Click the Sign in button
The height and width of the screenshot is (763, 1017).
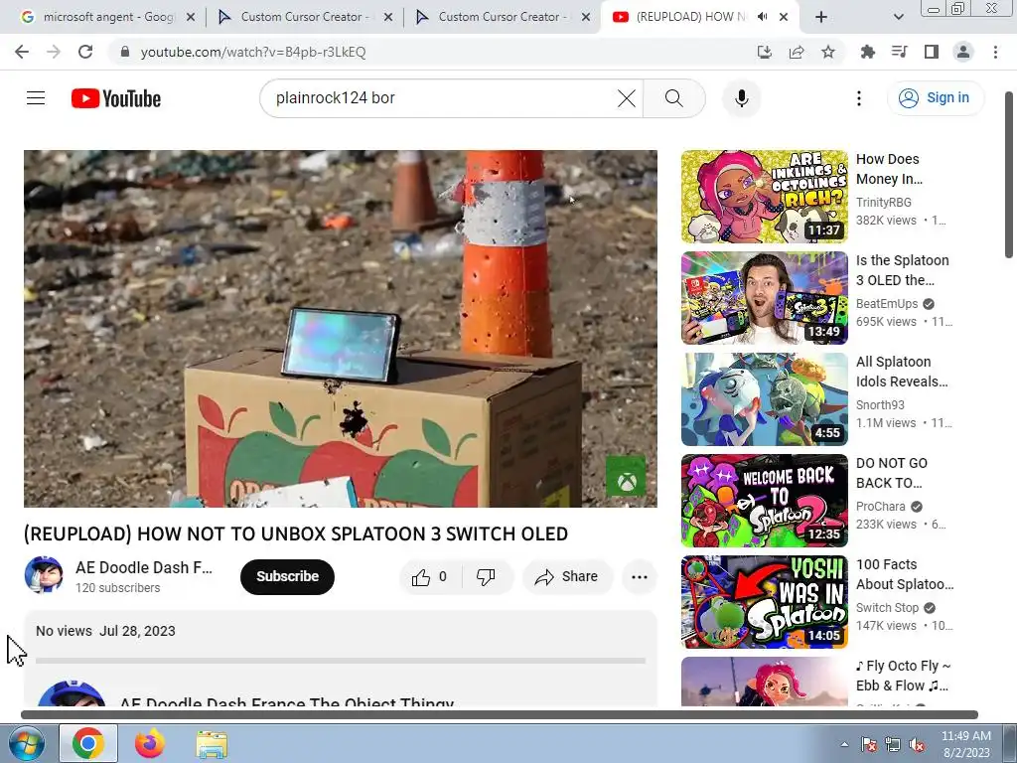click(936, 98)
